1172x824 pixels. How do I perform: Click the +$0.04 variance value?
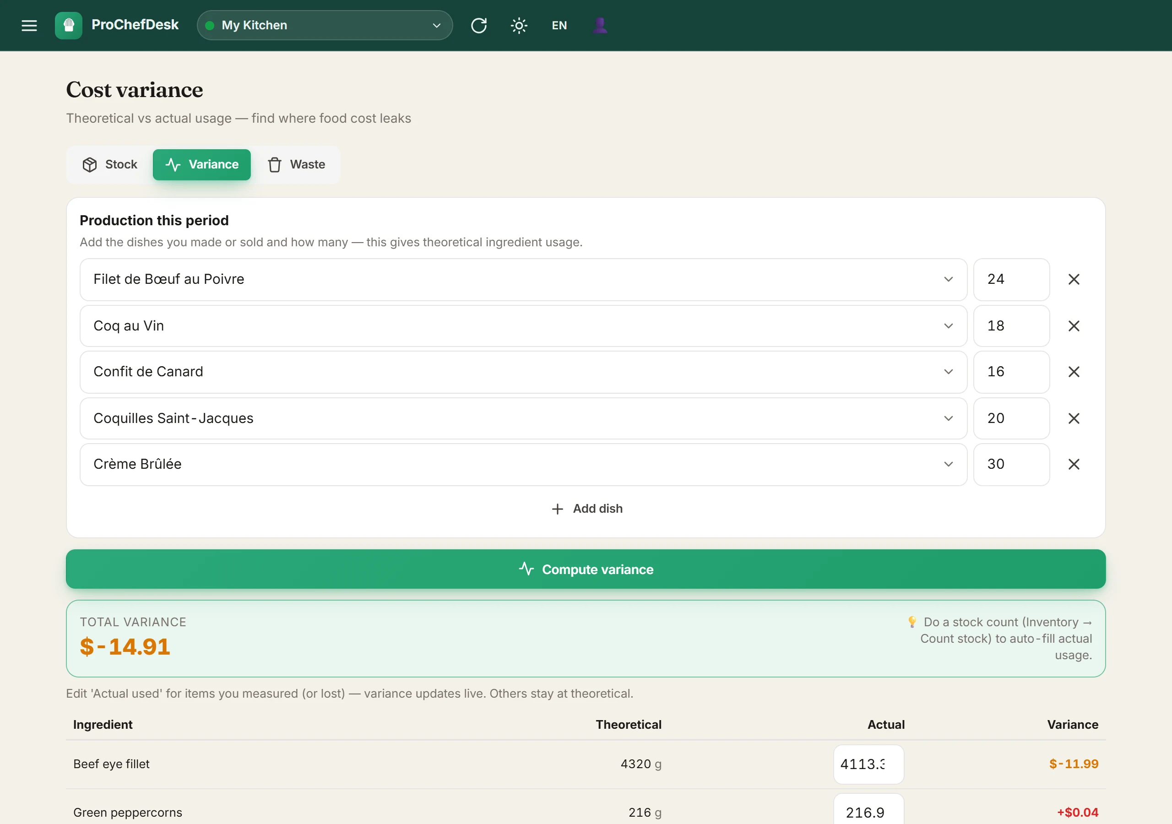click(1077, 812)
